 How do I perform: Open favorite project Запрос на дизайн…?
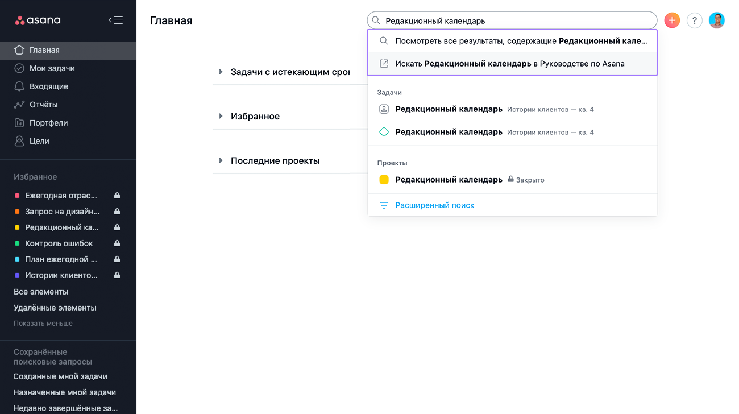coord(63,212)
